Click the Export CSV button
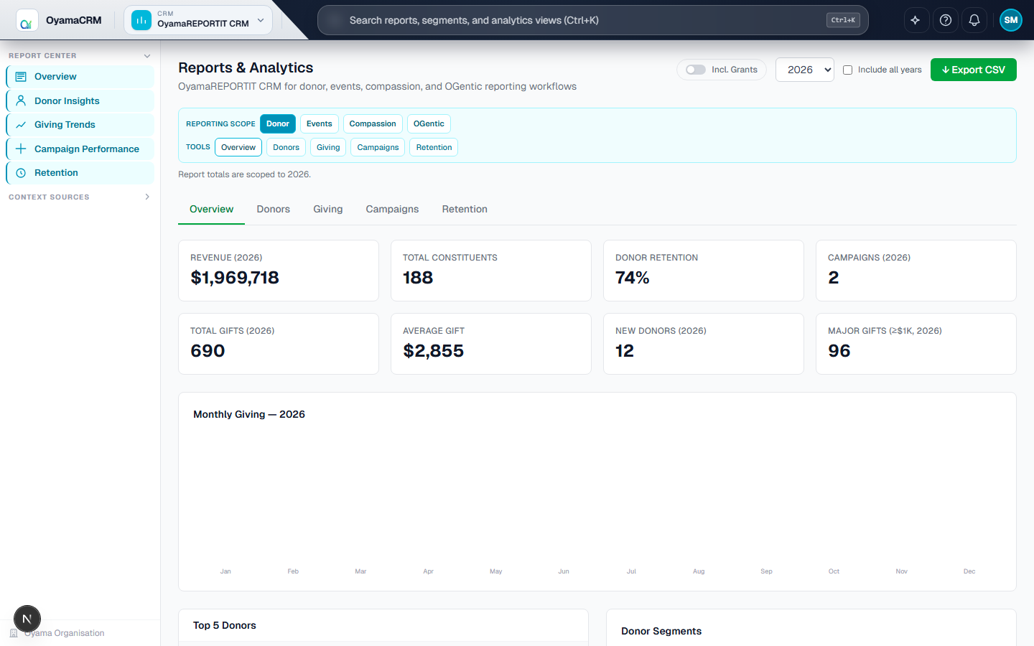This screenshot has width=1034, height=646. (974, 70)
